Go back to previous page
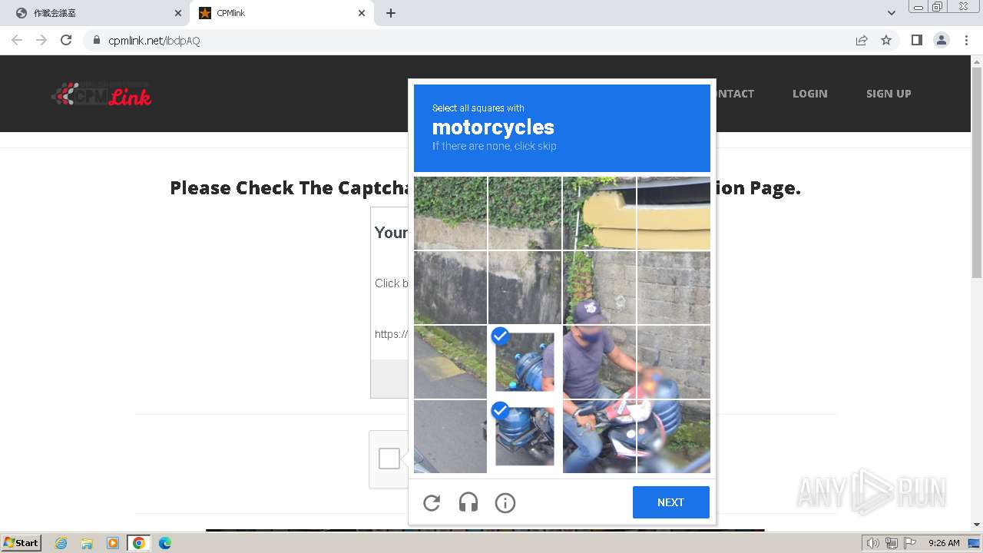The width and height of the screenshot is (983, 553). (x=17, y=40)
